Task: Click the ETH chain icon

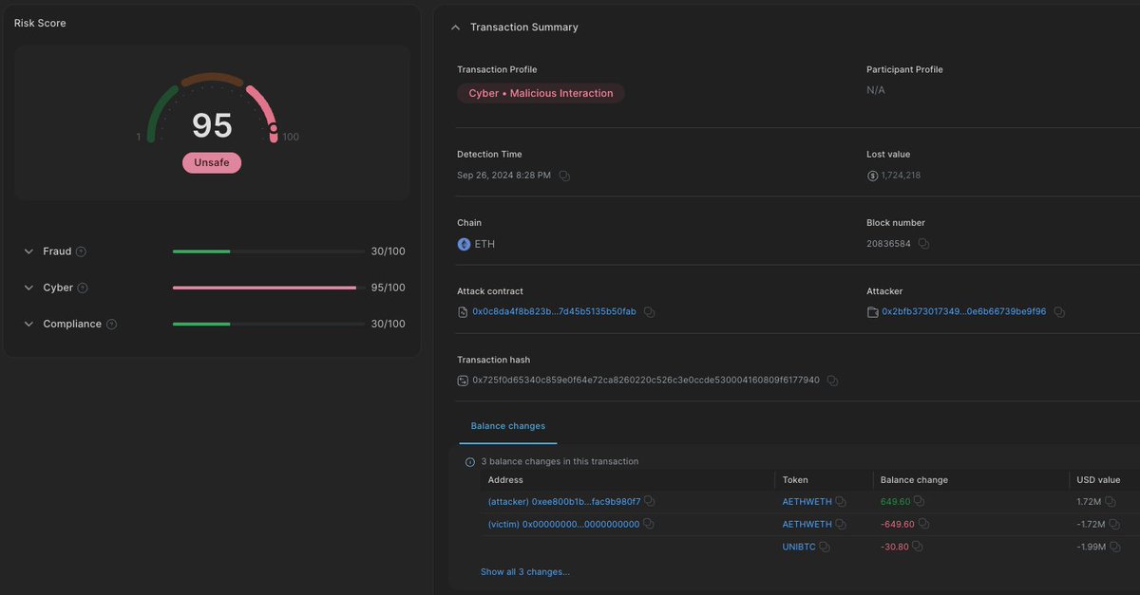Action: click(x=461, y=243)
